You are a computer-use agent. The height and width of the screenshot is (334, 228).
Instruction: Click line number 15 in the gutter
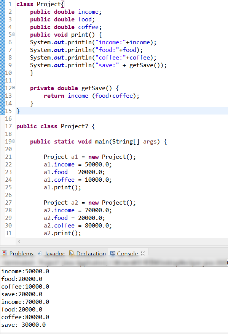[x=8, y=111]
